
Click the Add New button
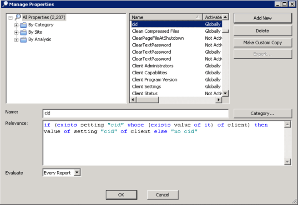[x=263, y=18]
